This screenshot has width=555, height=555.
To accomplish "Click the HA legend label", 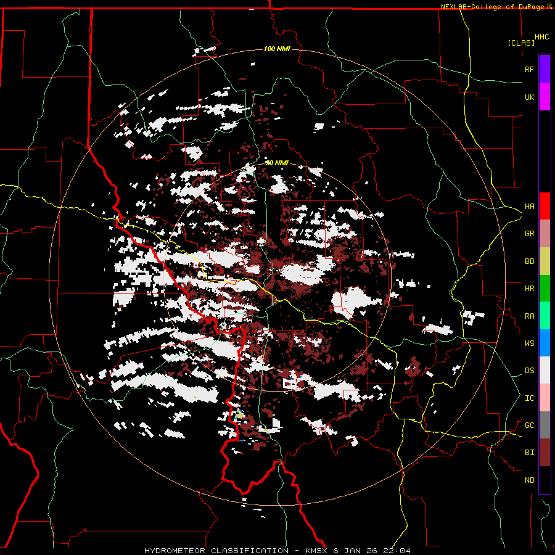I will [x=529, y=207].
